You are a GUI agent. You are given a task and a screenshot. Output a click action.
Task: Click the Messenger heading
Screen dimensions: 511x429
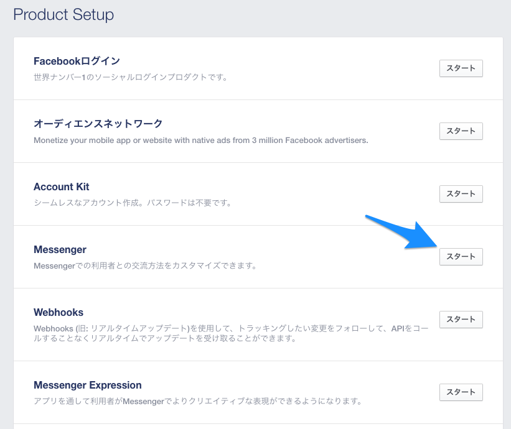[x=60, y=249]
